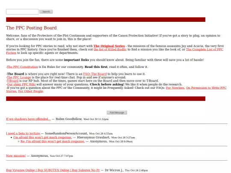Open Our shiny PPC Wiki link
Viewport: 231px width, 173px height.
(21, 85)
